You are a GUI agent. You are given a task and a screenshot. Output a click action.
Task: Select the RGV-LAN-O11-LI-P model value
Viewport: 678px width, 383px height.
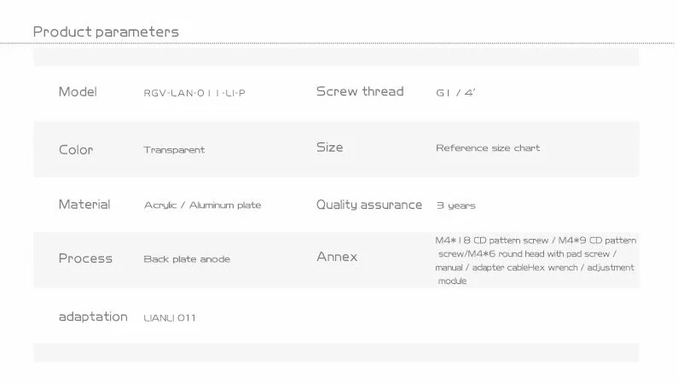(x=194, y=93)
